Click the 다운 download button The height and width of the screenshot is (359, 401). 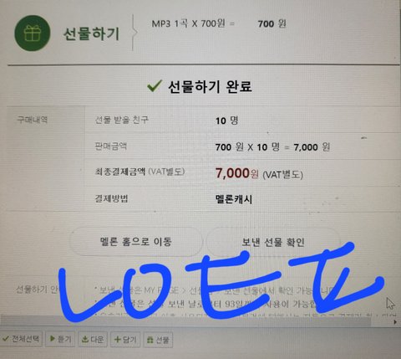[x=93, y=340]
